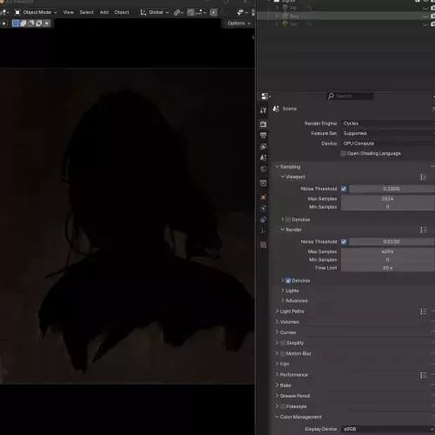
Task: Choose the third selection mode icon (subtract)
Action: pos(30,23)
